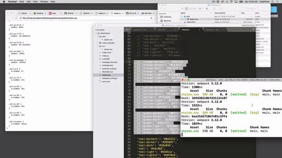282x158 pixels.
Task: Sort Finder list by Date Modified column
Action: (x=226, y=13)
